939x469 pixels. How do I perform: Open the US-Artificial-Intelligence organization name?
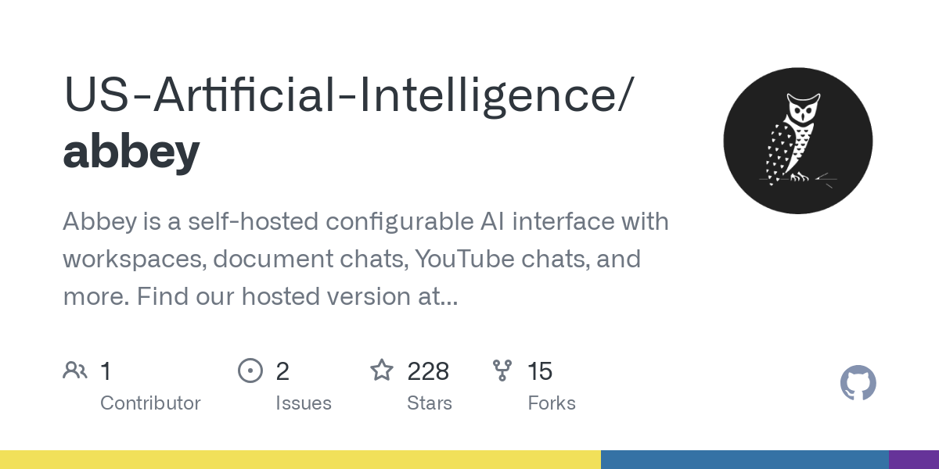point(344,95)
